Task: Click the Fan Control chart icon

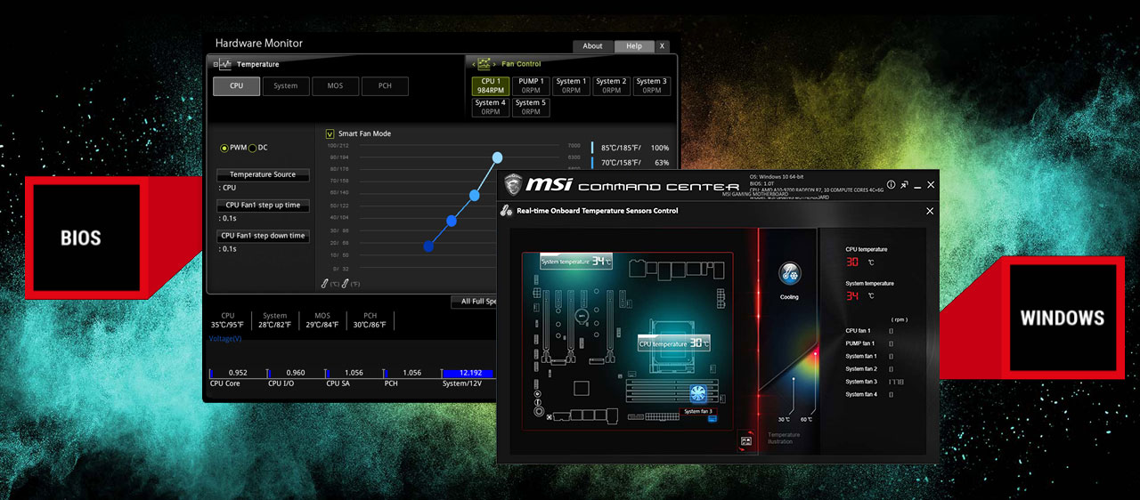Action: coord(484,64)
